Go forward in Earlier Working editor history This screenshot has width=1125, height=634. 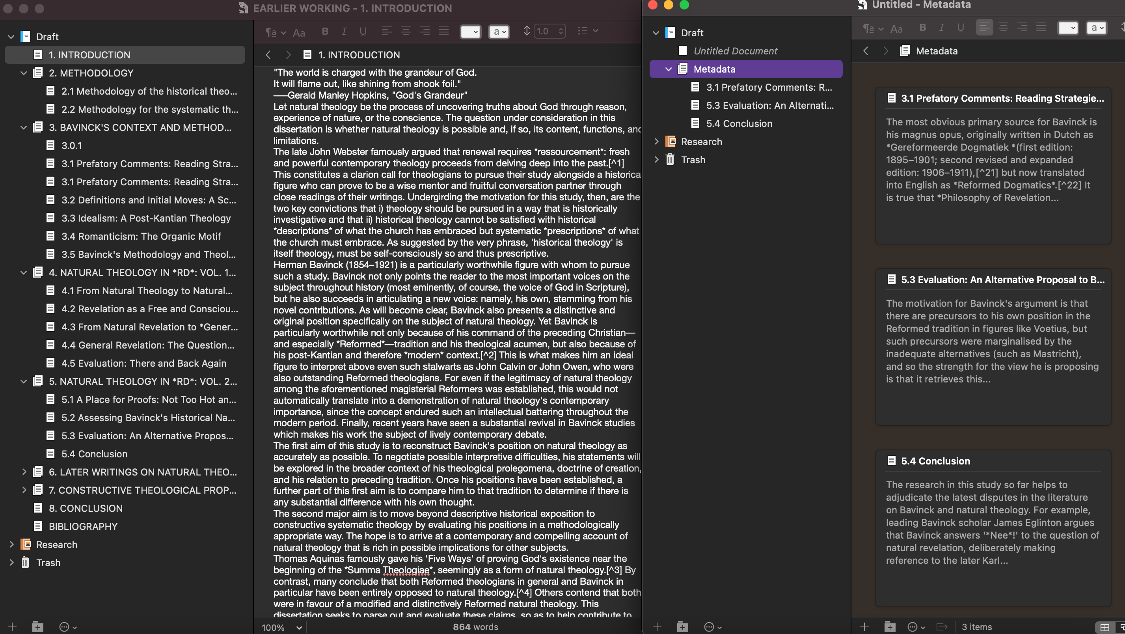288,55
